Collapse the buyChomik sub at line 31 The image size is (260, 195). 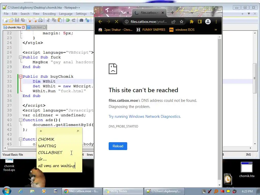(21, 77)
